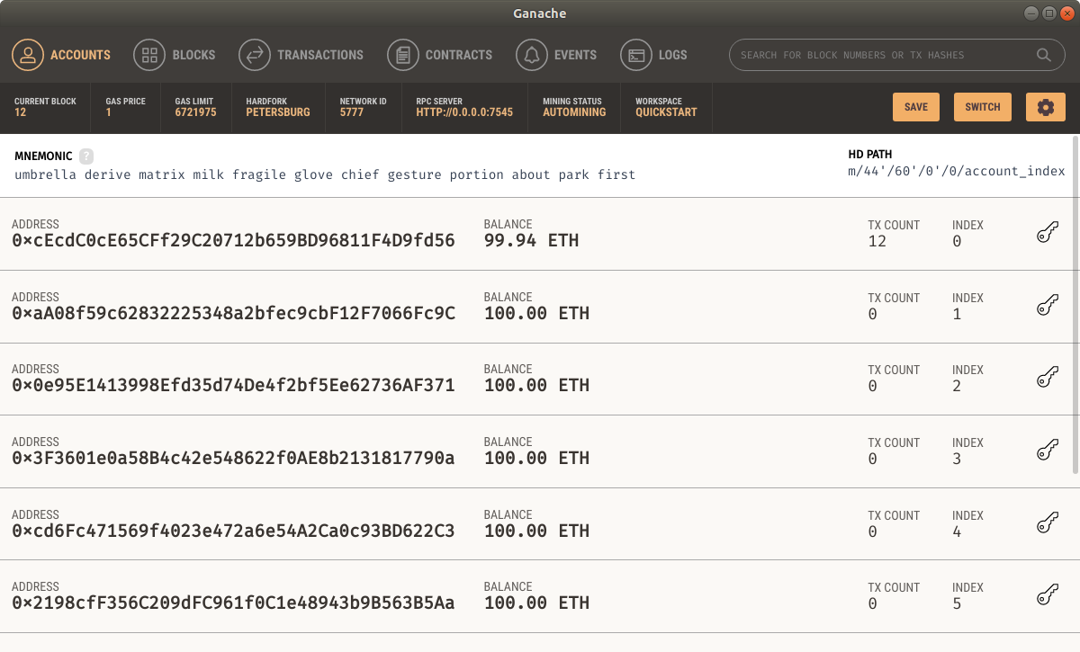Select address 0×aA08f59c62832225348a2bfec9cbF12F7066Fc9C
Image resolution: width=1080 pixels, height=652 pixels.
pos(233,314)
